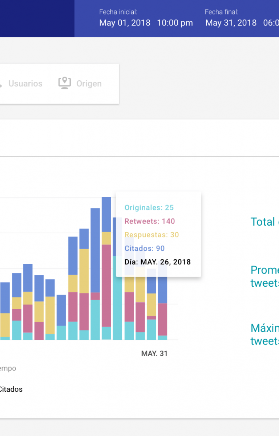Click the Origen monitor-pin icon

tap(64, 83)
